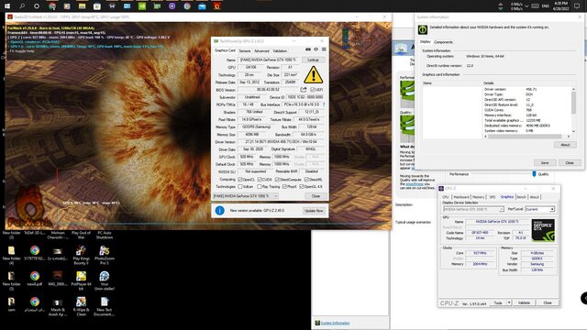
Task: Toggle the OpenCL checkbox in GPU-Z
Action: tap(240, 180)
